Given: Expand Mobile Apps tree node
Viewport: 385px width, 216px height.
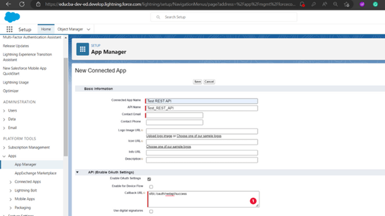Looking at the screenshot, I should (10, 199).
